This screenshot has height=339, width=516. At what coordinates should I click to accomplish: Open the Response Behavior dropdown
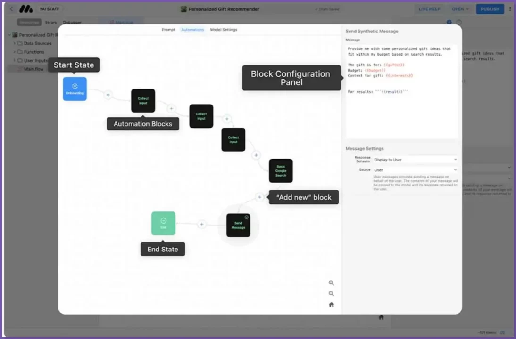click(x=415, y=160)
